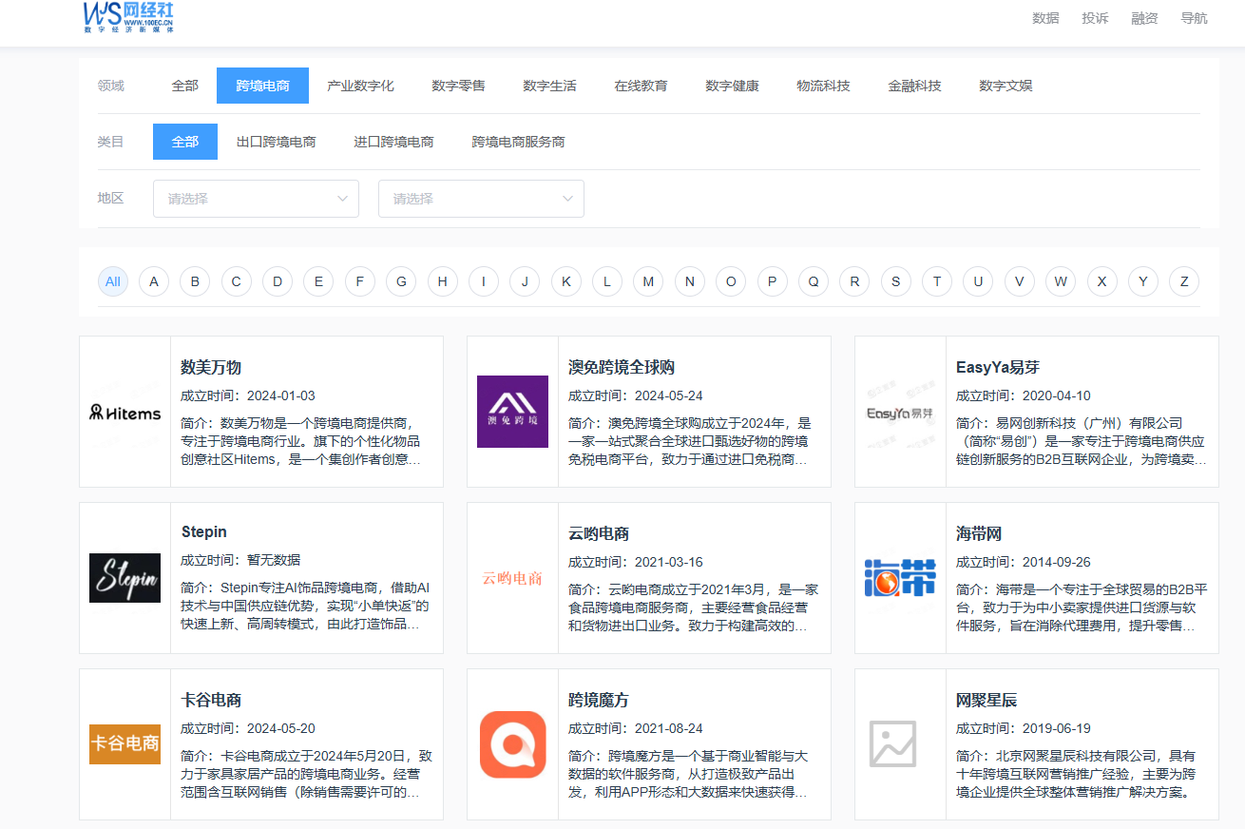Filter companies by letter A

coord(154,281)
